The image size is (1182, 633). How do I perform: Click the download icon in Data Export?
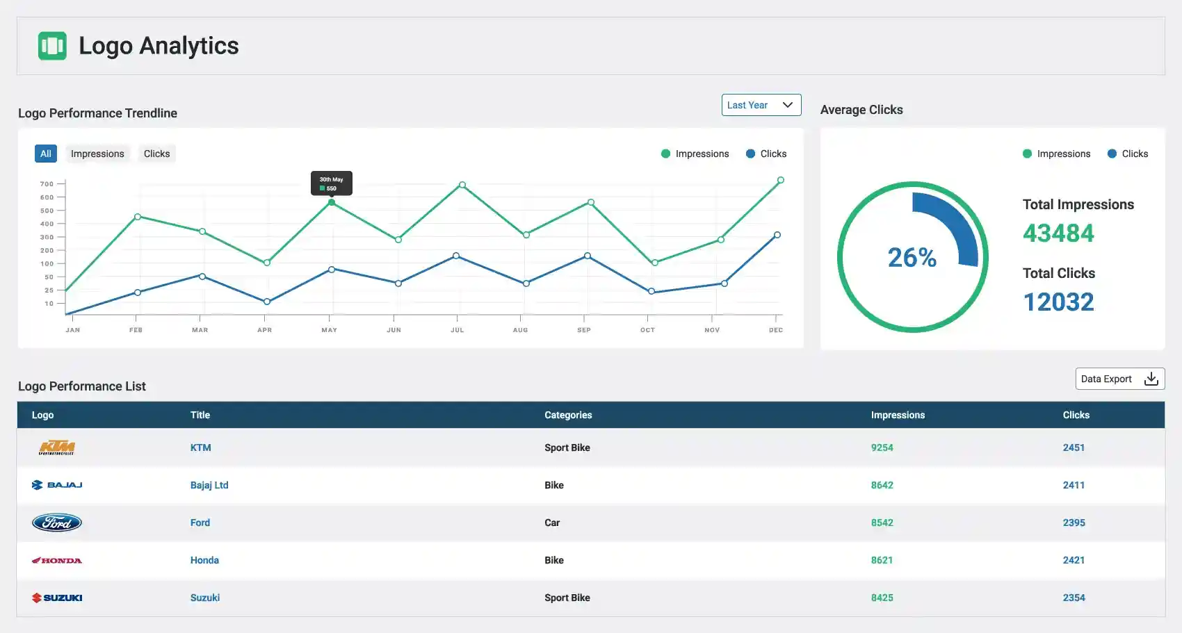[1151, 379]
